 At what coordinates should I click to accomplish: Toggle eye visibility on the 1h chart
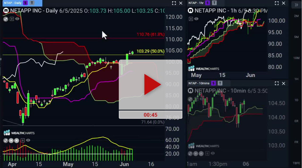(x=196, y=19)
